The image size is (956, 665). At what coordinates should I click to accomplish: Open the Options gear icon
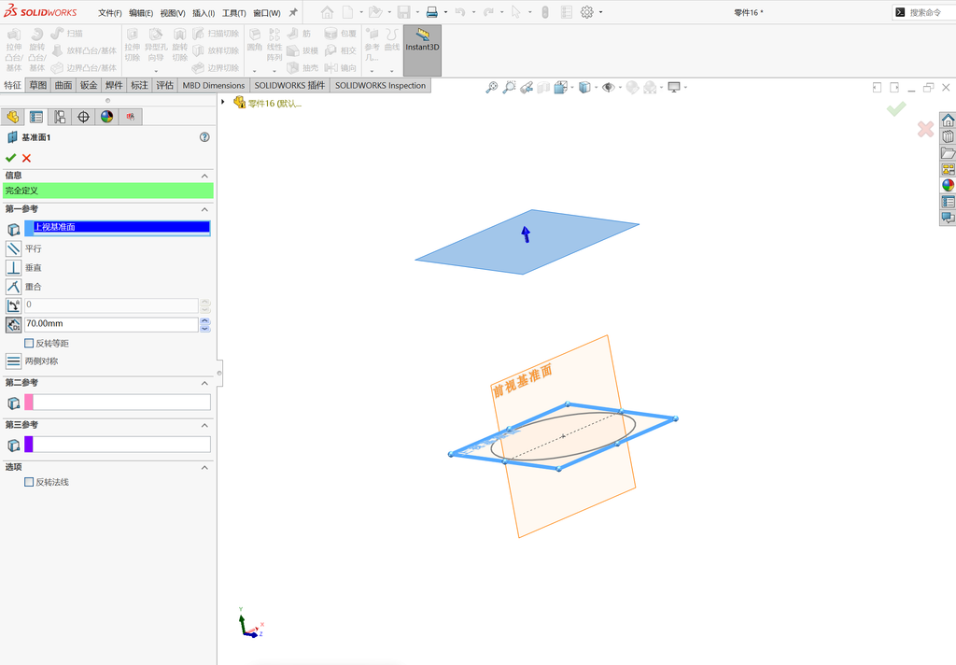coord(586,12)
